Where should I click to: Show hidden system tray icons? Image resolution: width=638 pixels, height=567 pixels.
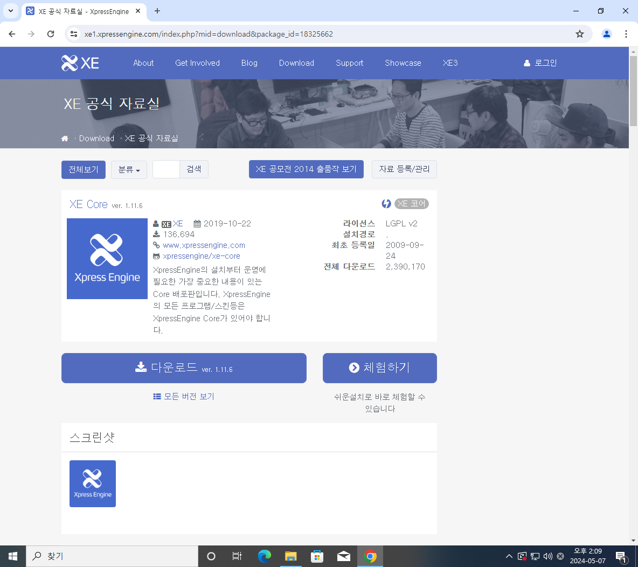[x=509, y=556]
